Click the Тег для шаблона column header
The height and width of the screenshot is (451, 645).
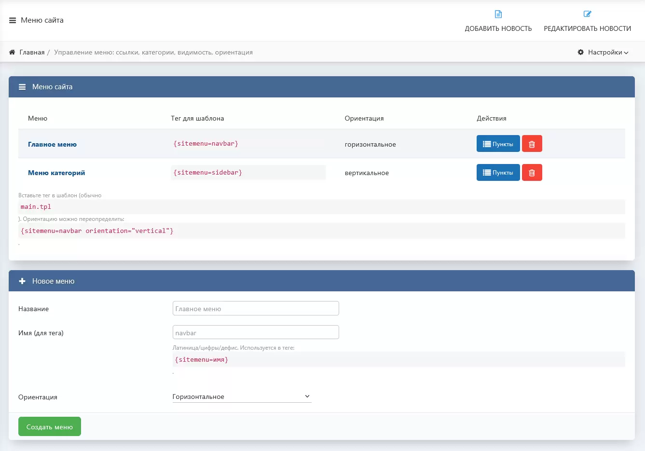point(197,118)
